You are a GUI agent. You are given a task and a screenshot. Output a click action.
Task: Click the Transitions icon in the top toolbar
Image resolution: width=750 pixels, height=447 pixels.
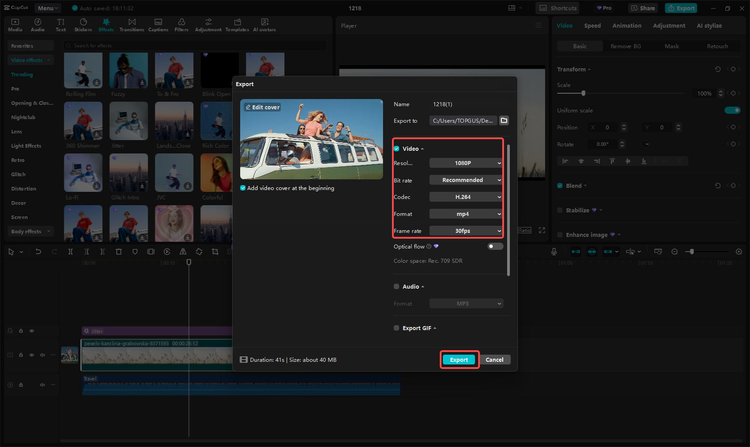pos(132,25)
